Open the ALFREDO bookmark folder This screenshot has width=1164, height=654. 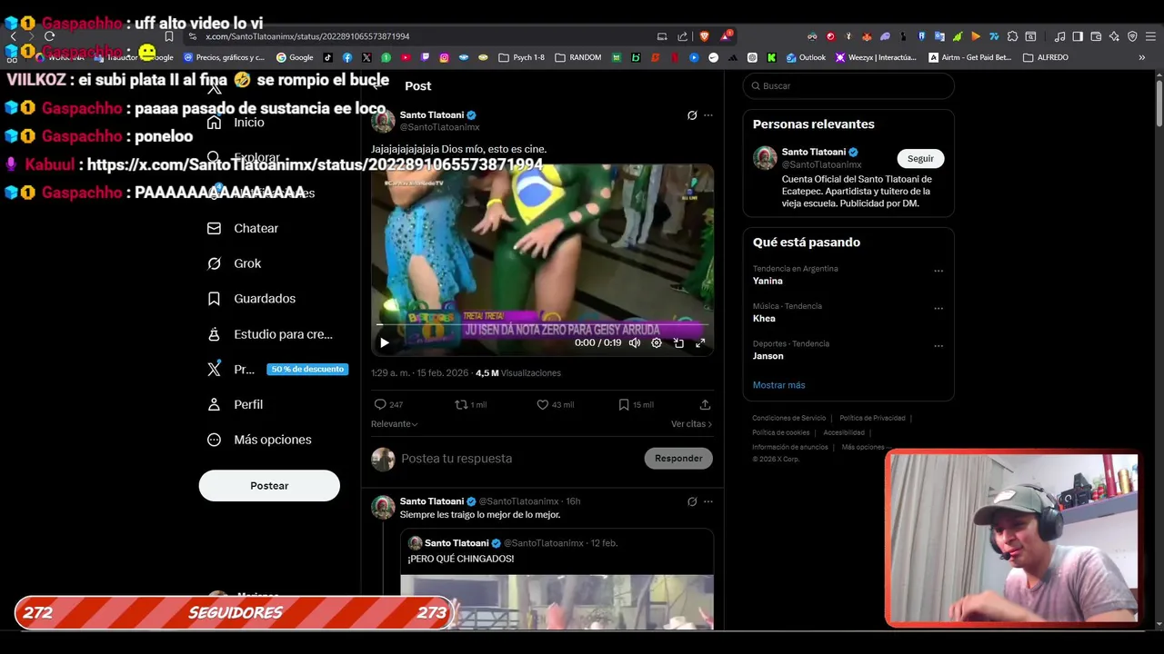(x=1046, y=57)
